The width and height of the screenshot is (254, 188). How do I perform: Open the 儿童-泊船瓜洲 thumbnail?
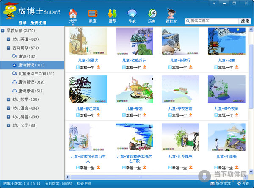point(134,41)
